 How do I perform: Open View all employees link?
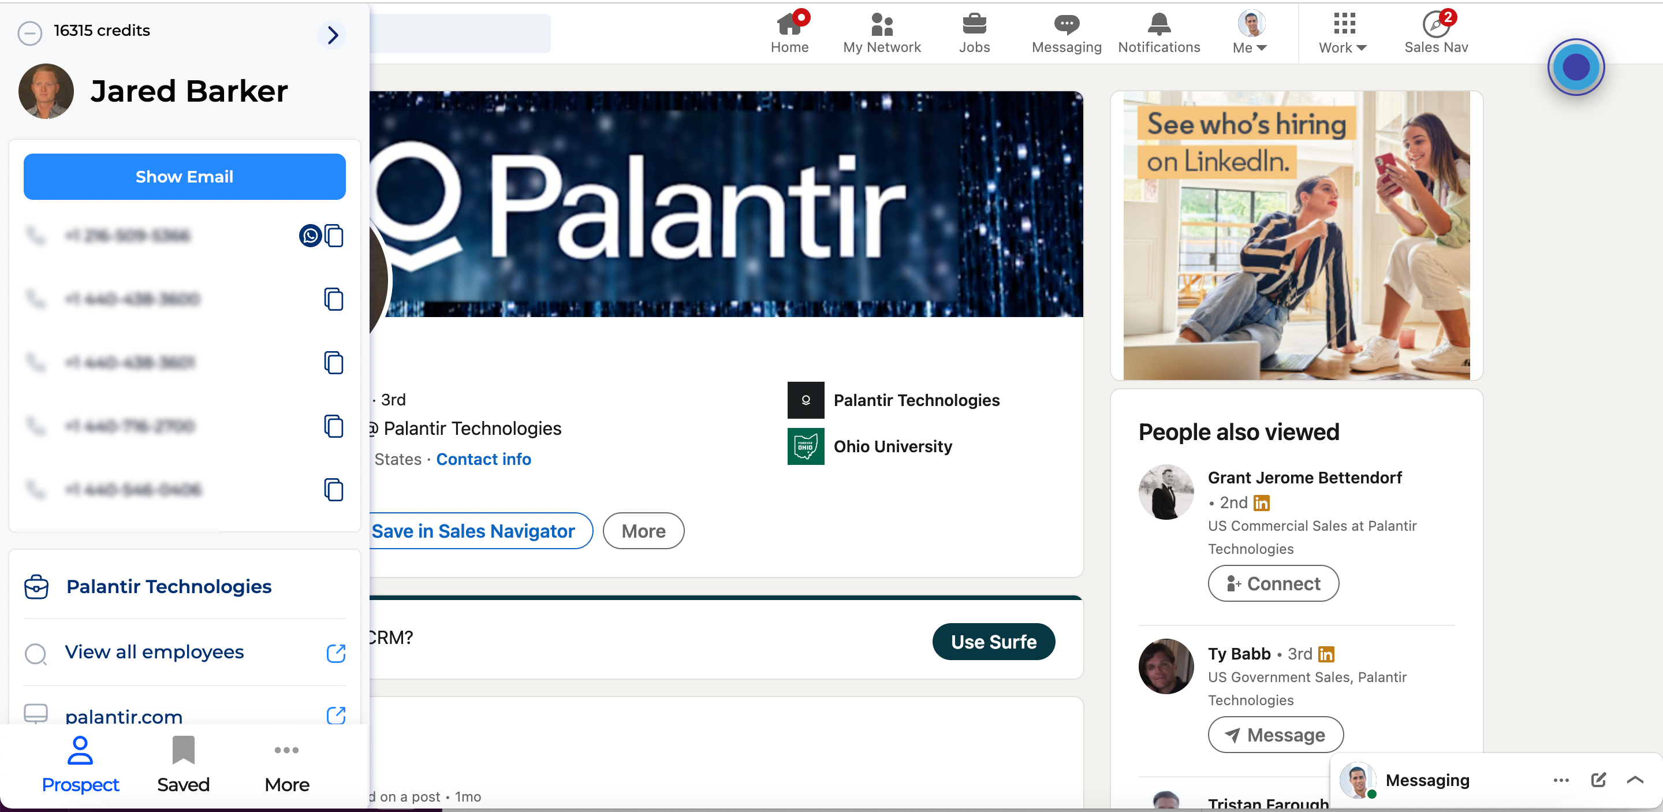(154, 652)
